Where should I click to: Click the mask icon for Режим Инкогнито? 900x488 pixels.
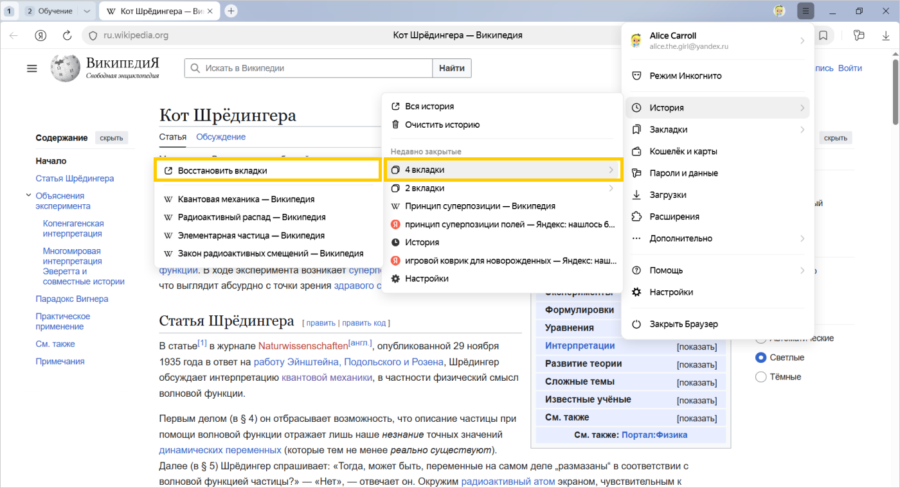[x=636, y=76]
